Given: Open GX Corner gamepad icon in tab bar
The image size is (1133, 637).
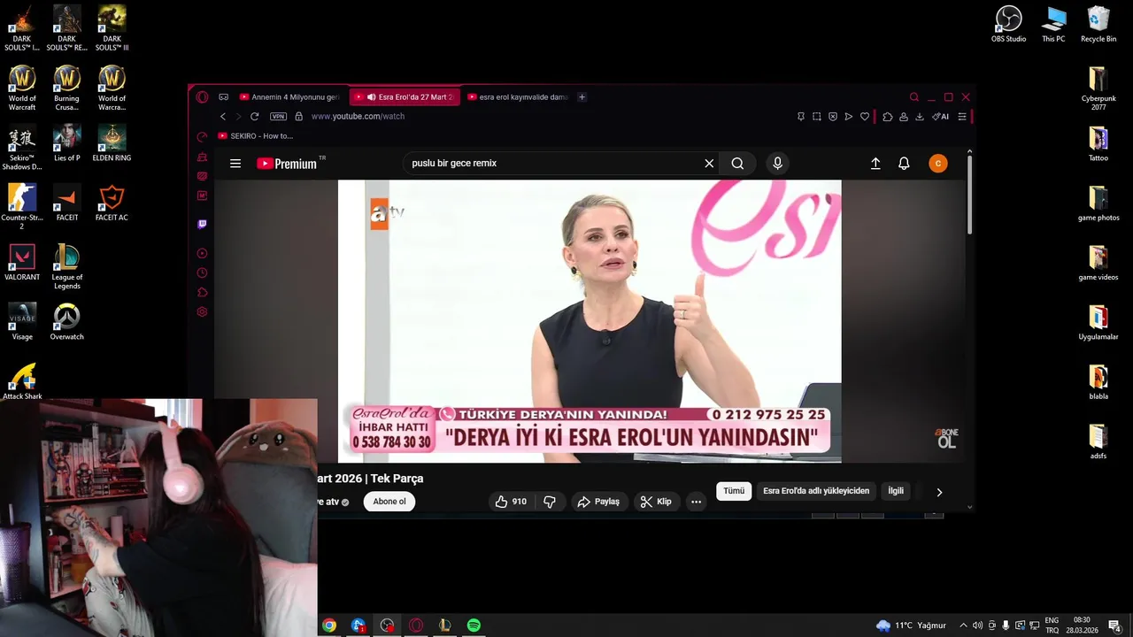Looking at the screenshot, I should (224, 97).
